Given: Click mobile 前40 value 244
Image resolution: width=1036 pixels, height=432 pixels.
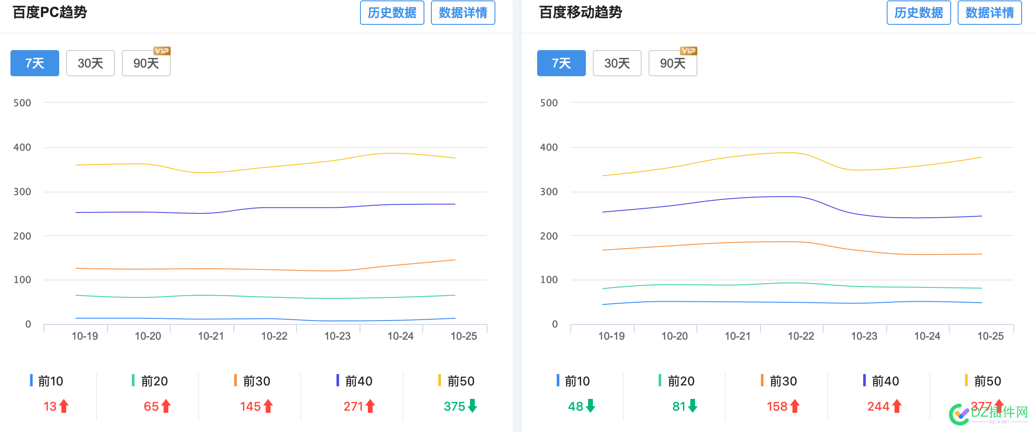Looking at the screenshot, I should click(878, 407).
